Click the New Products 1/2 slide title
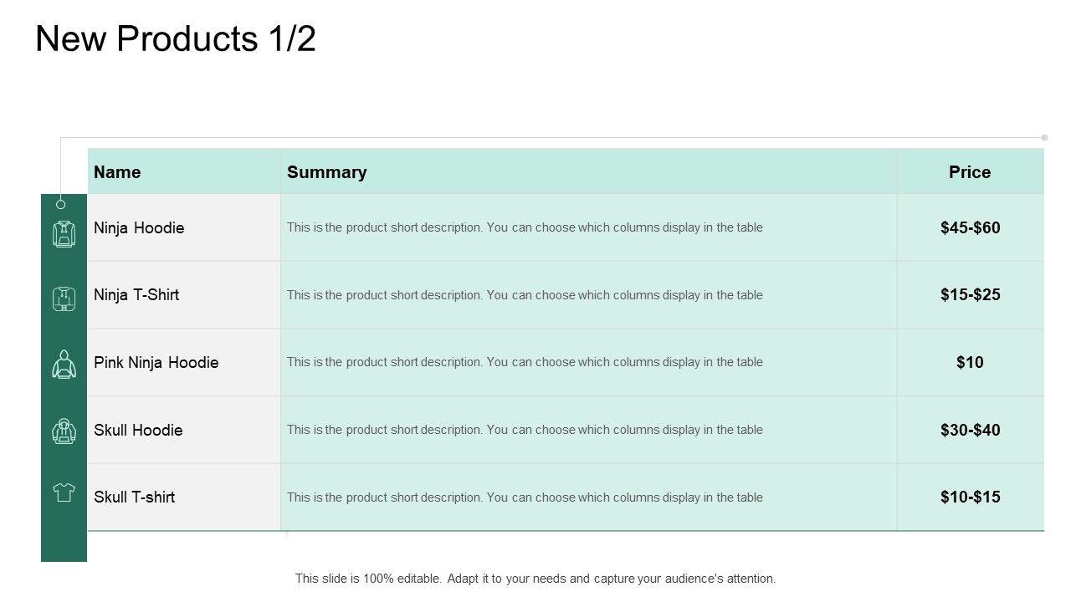The image size is (1071, 602). point(176,39)
